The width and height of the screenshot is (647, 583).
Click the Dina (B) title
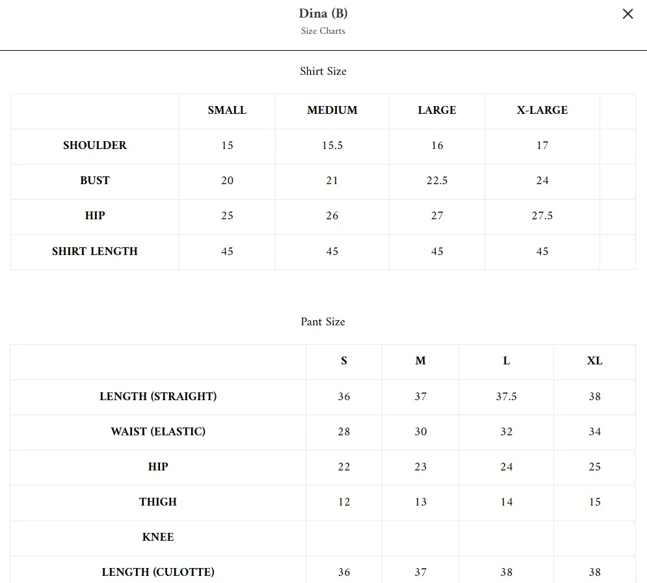coord(323,14)
